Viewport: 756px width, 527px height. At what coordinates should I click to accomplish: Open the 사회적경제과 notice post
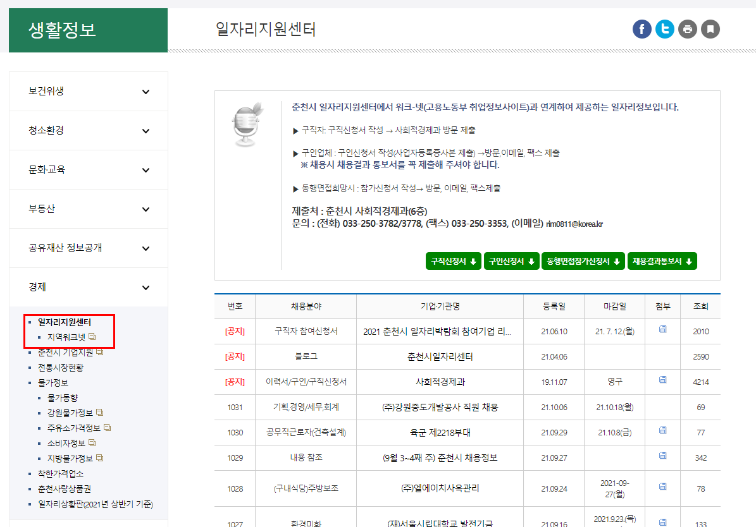pos(440,382)
